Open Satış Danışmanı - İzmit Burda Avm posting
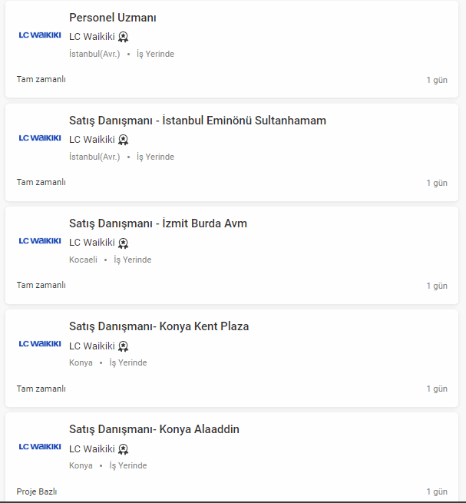 coord(157,223)
